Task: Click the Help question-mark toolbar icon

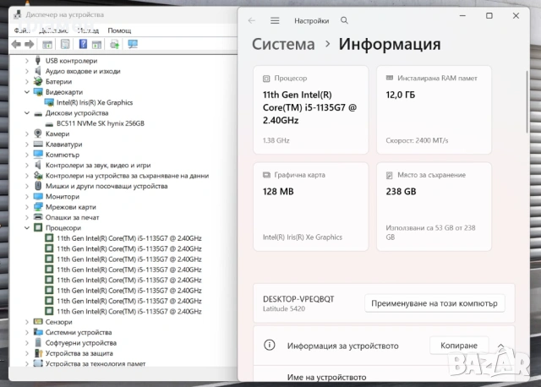Action: 83,44
